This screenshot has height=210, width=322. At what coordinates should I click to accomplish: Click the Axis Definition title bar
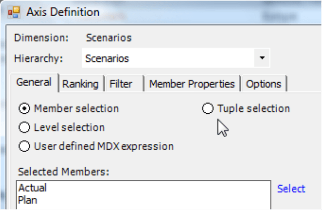pos(164,12)
